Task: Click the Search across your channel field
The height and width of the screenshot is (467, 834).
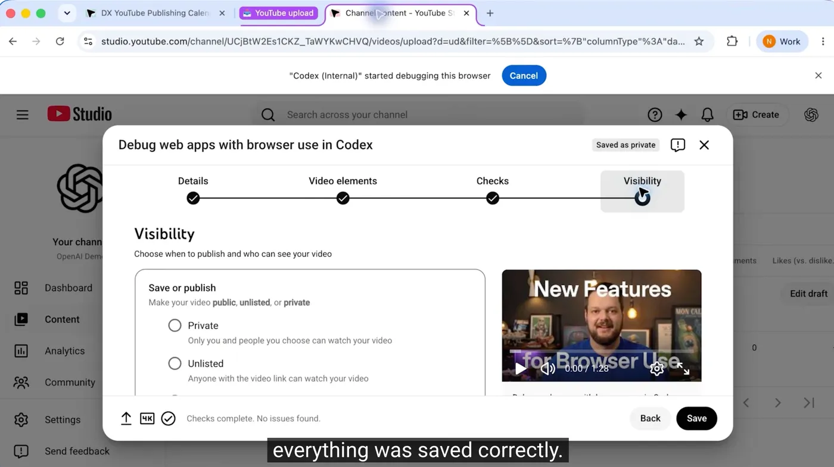Action: tap(420, 115)
